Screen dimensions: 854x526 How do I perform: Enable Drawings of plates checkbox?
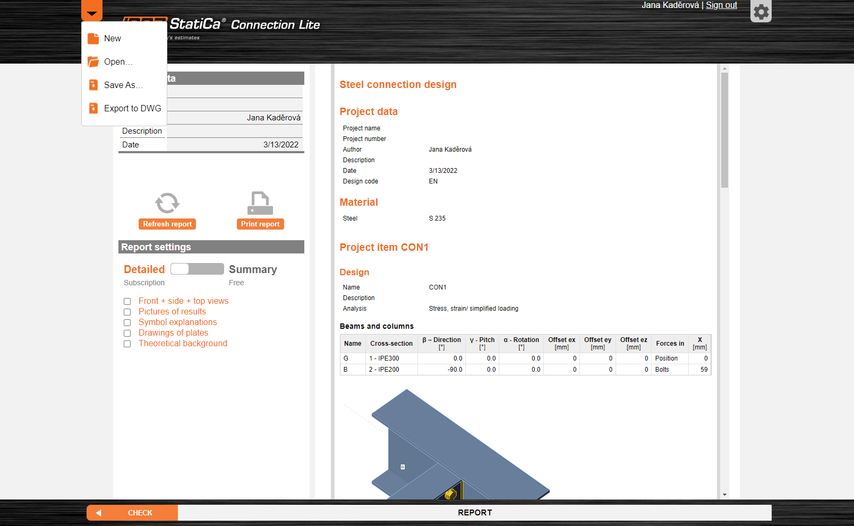(x=127, y=334)
